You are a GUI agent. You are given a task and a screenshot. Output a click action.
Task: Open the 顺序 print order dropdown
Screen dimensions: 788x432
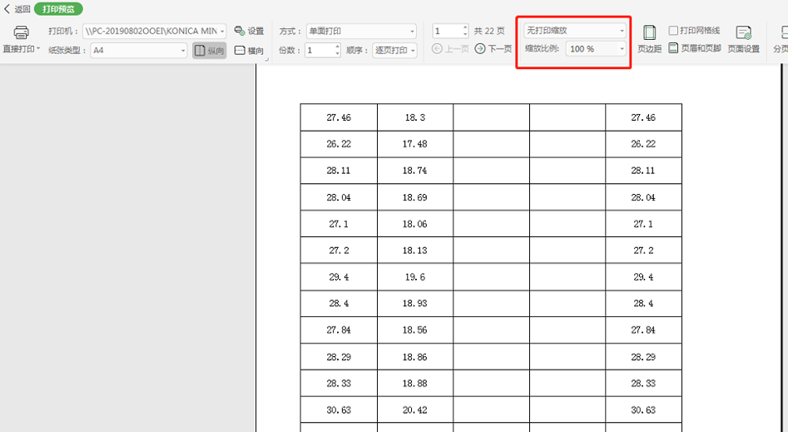(394, 50)
